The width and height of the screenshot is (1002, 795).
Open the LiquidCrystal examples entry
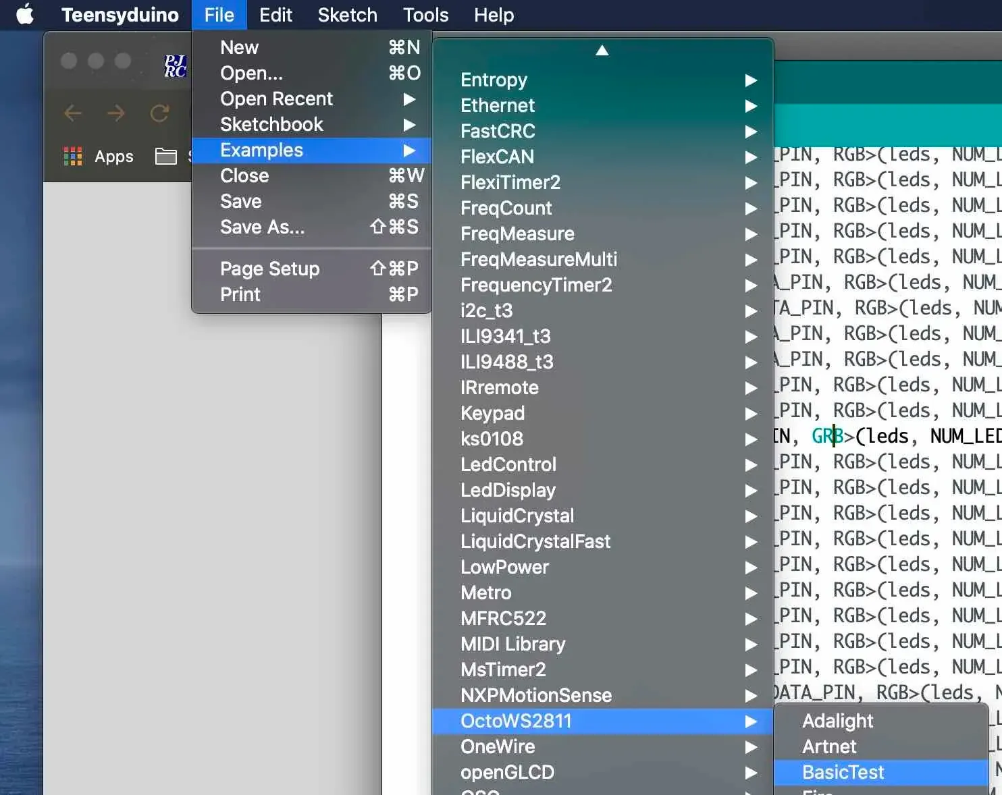pos(602,516)
